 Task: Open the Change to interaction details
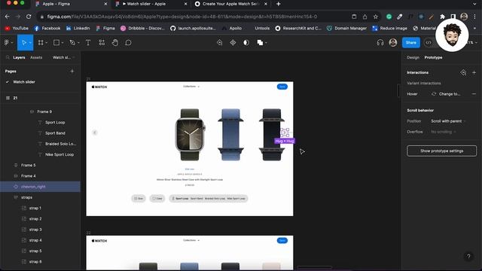[446, 94]
